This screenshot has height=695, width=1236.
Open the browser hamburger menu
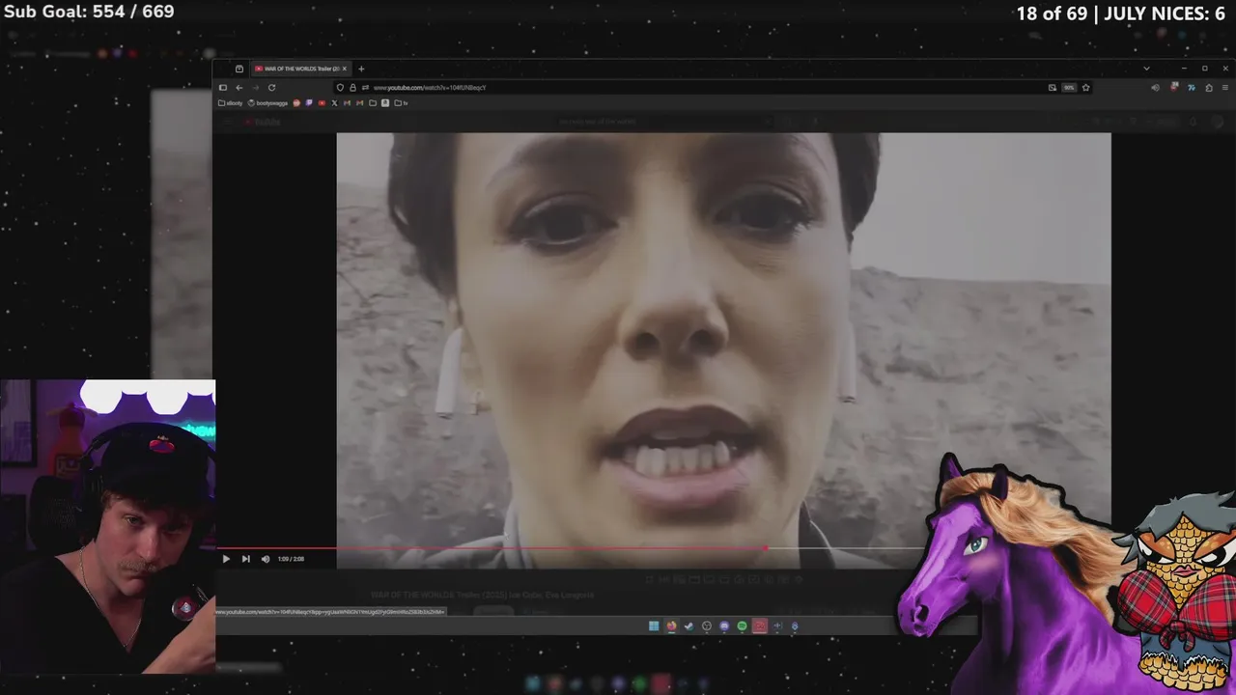[x=1225, y=88]
